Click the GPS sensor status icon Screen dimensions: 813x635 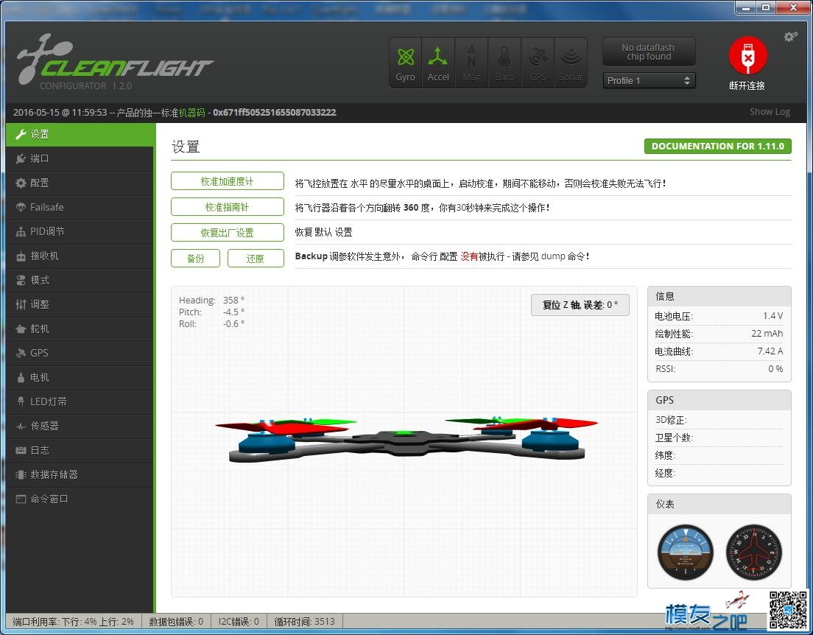[538, 63]
